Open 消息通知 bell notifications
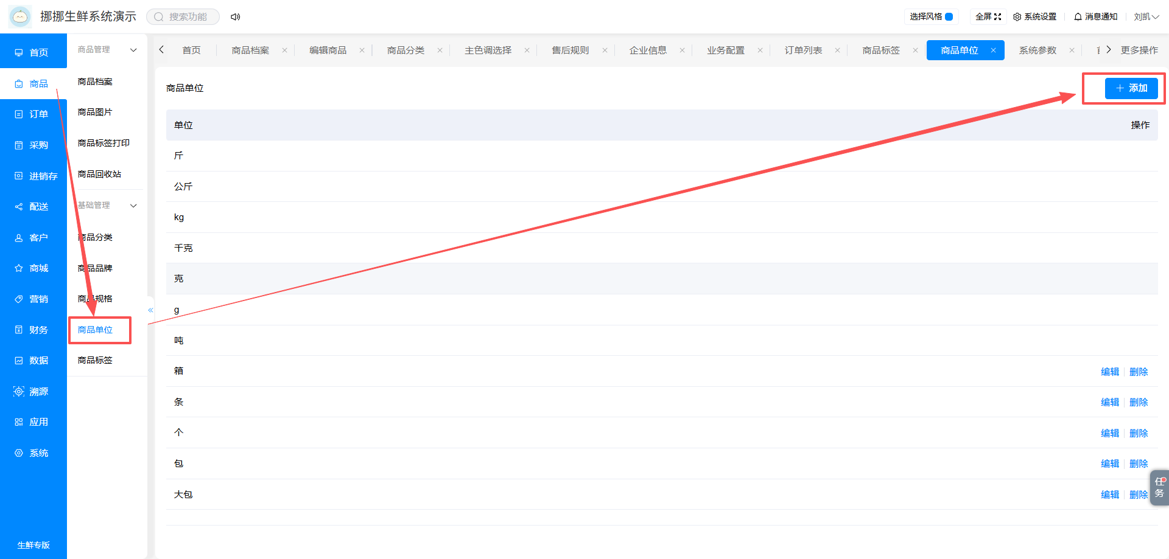1169x559 pixels. [1095, 17]
